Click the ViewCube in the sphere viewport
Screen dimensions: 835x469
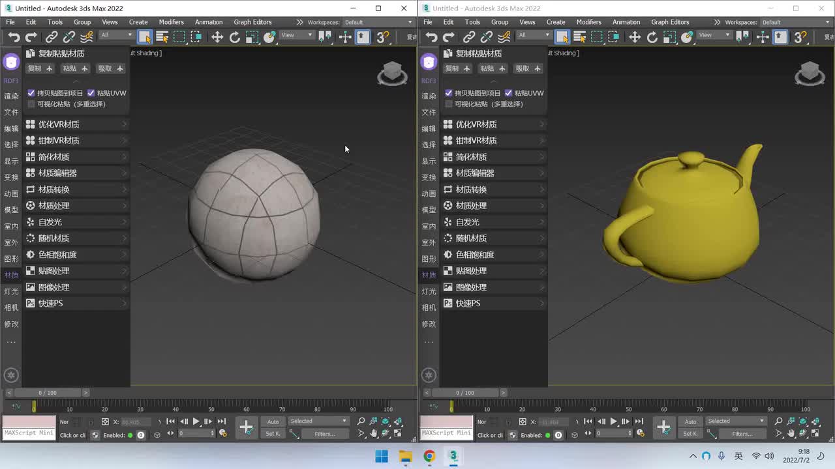click(392, 73)
